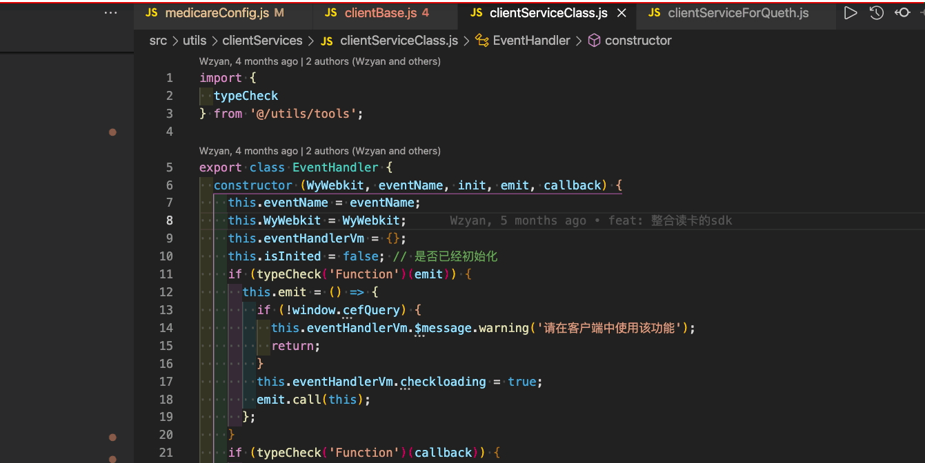
Task: Click the EventHandler class icon in breadcrumb
Action: tap(482, 41)
